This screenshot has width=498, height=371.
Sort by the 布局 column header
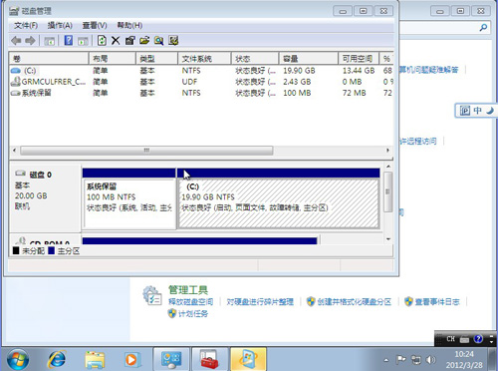coord(113,59)
